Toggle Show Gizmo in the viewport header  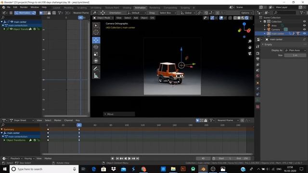[x=212, y=18]
